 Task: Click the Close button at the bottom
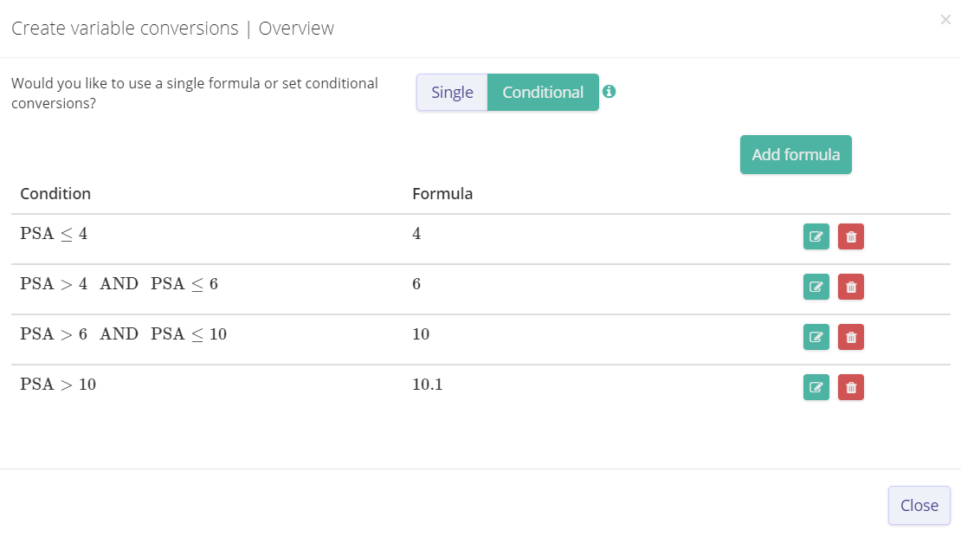click(x=919, y=506)
